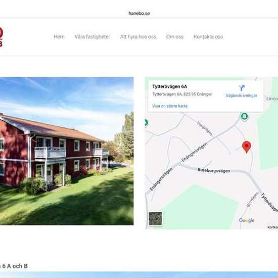The width and height of the screenshot is (278, 278).
Task: Click the hanebo.se address bar
Action: tap(139, 13)
